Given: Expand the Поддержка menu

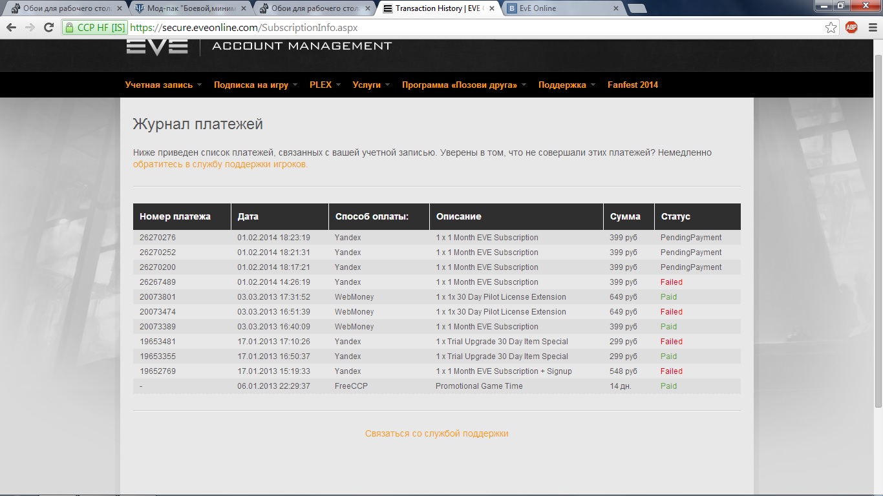Looking at the screenshot, I should click(567, 85).
